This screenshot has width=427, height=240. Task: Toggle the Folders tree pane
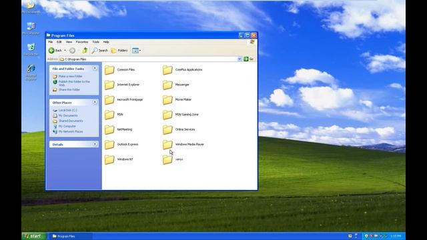click(x=119, y=51)
